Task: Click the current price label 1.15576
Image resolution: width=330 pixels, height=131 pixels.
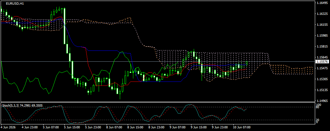Action: [322, 62]
